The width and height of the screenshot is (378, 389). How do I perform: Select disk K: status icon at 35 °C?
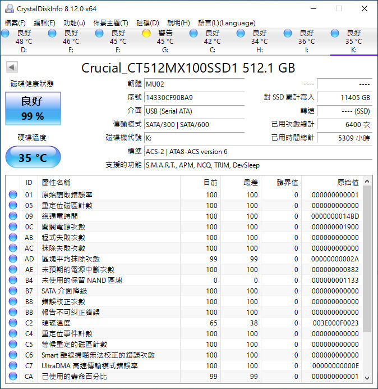point(335,33)
